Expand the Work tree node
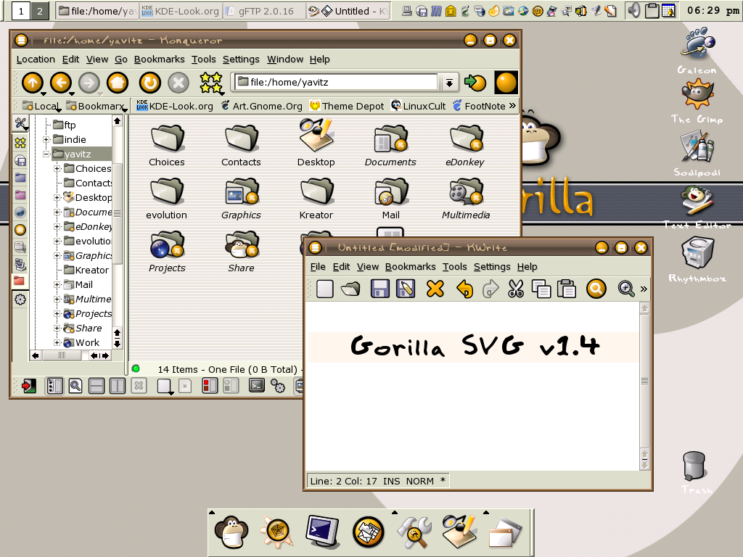Screen dimensions: 743x557 tap(57, 342)
